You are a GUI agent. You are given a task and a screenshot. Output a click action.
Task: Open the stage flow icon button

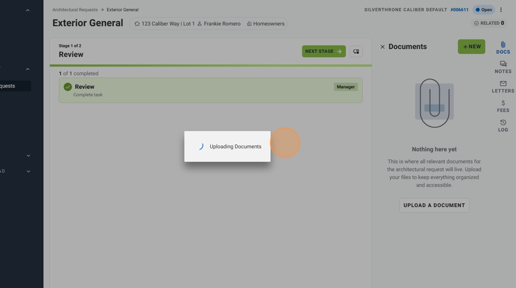pos(356,52)
